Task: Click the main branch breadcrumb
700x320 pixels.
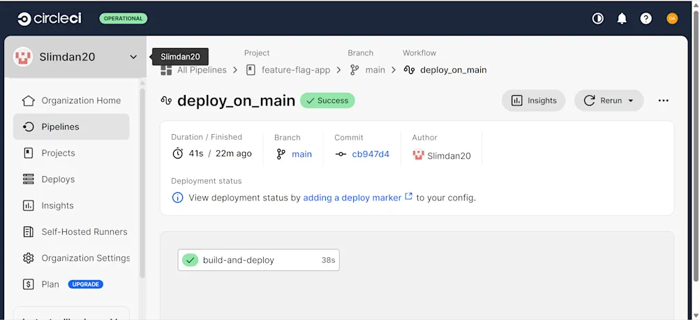Action: click(375, 70)
